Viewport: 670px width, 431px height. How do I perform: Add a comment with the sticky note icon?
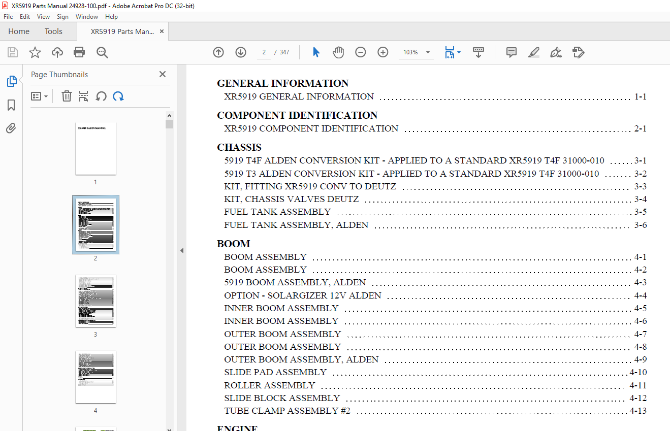512,52
